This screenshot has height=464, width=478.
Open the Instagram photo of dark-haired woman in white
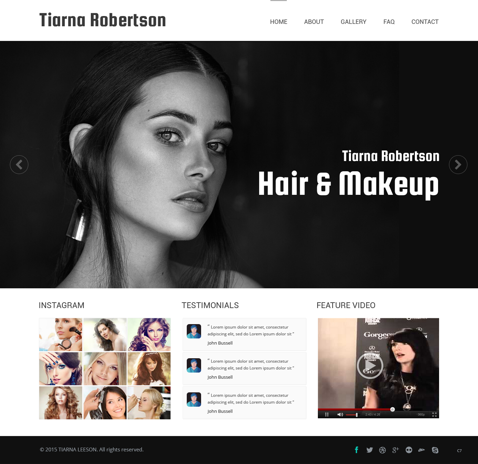(105, 335)
